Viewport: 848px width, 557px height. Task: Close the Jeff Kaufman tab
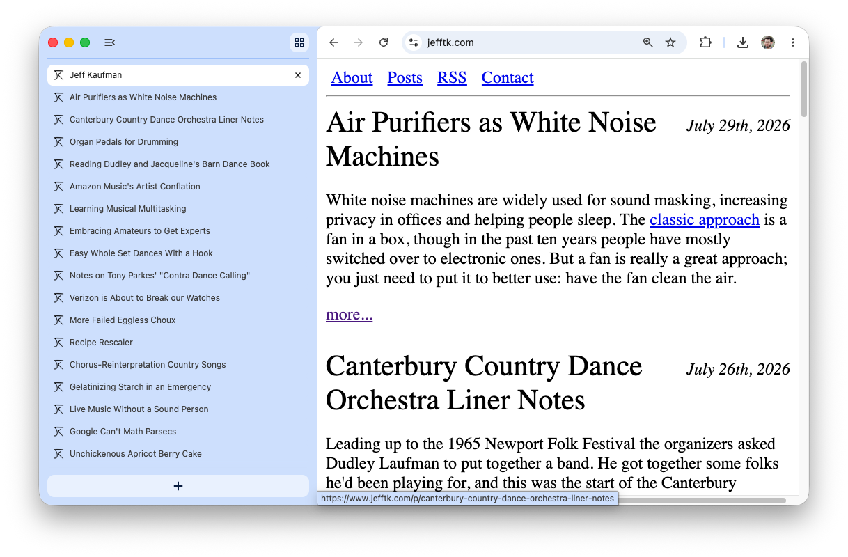(298, 75)
